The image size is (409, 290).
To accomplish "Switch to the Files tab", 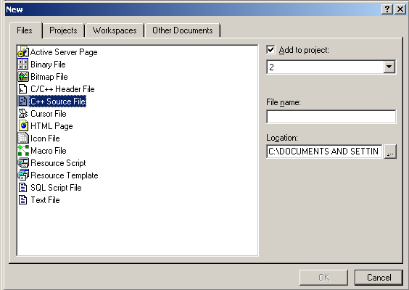I will tap(25, 30).
